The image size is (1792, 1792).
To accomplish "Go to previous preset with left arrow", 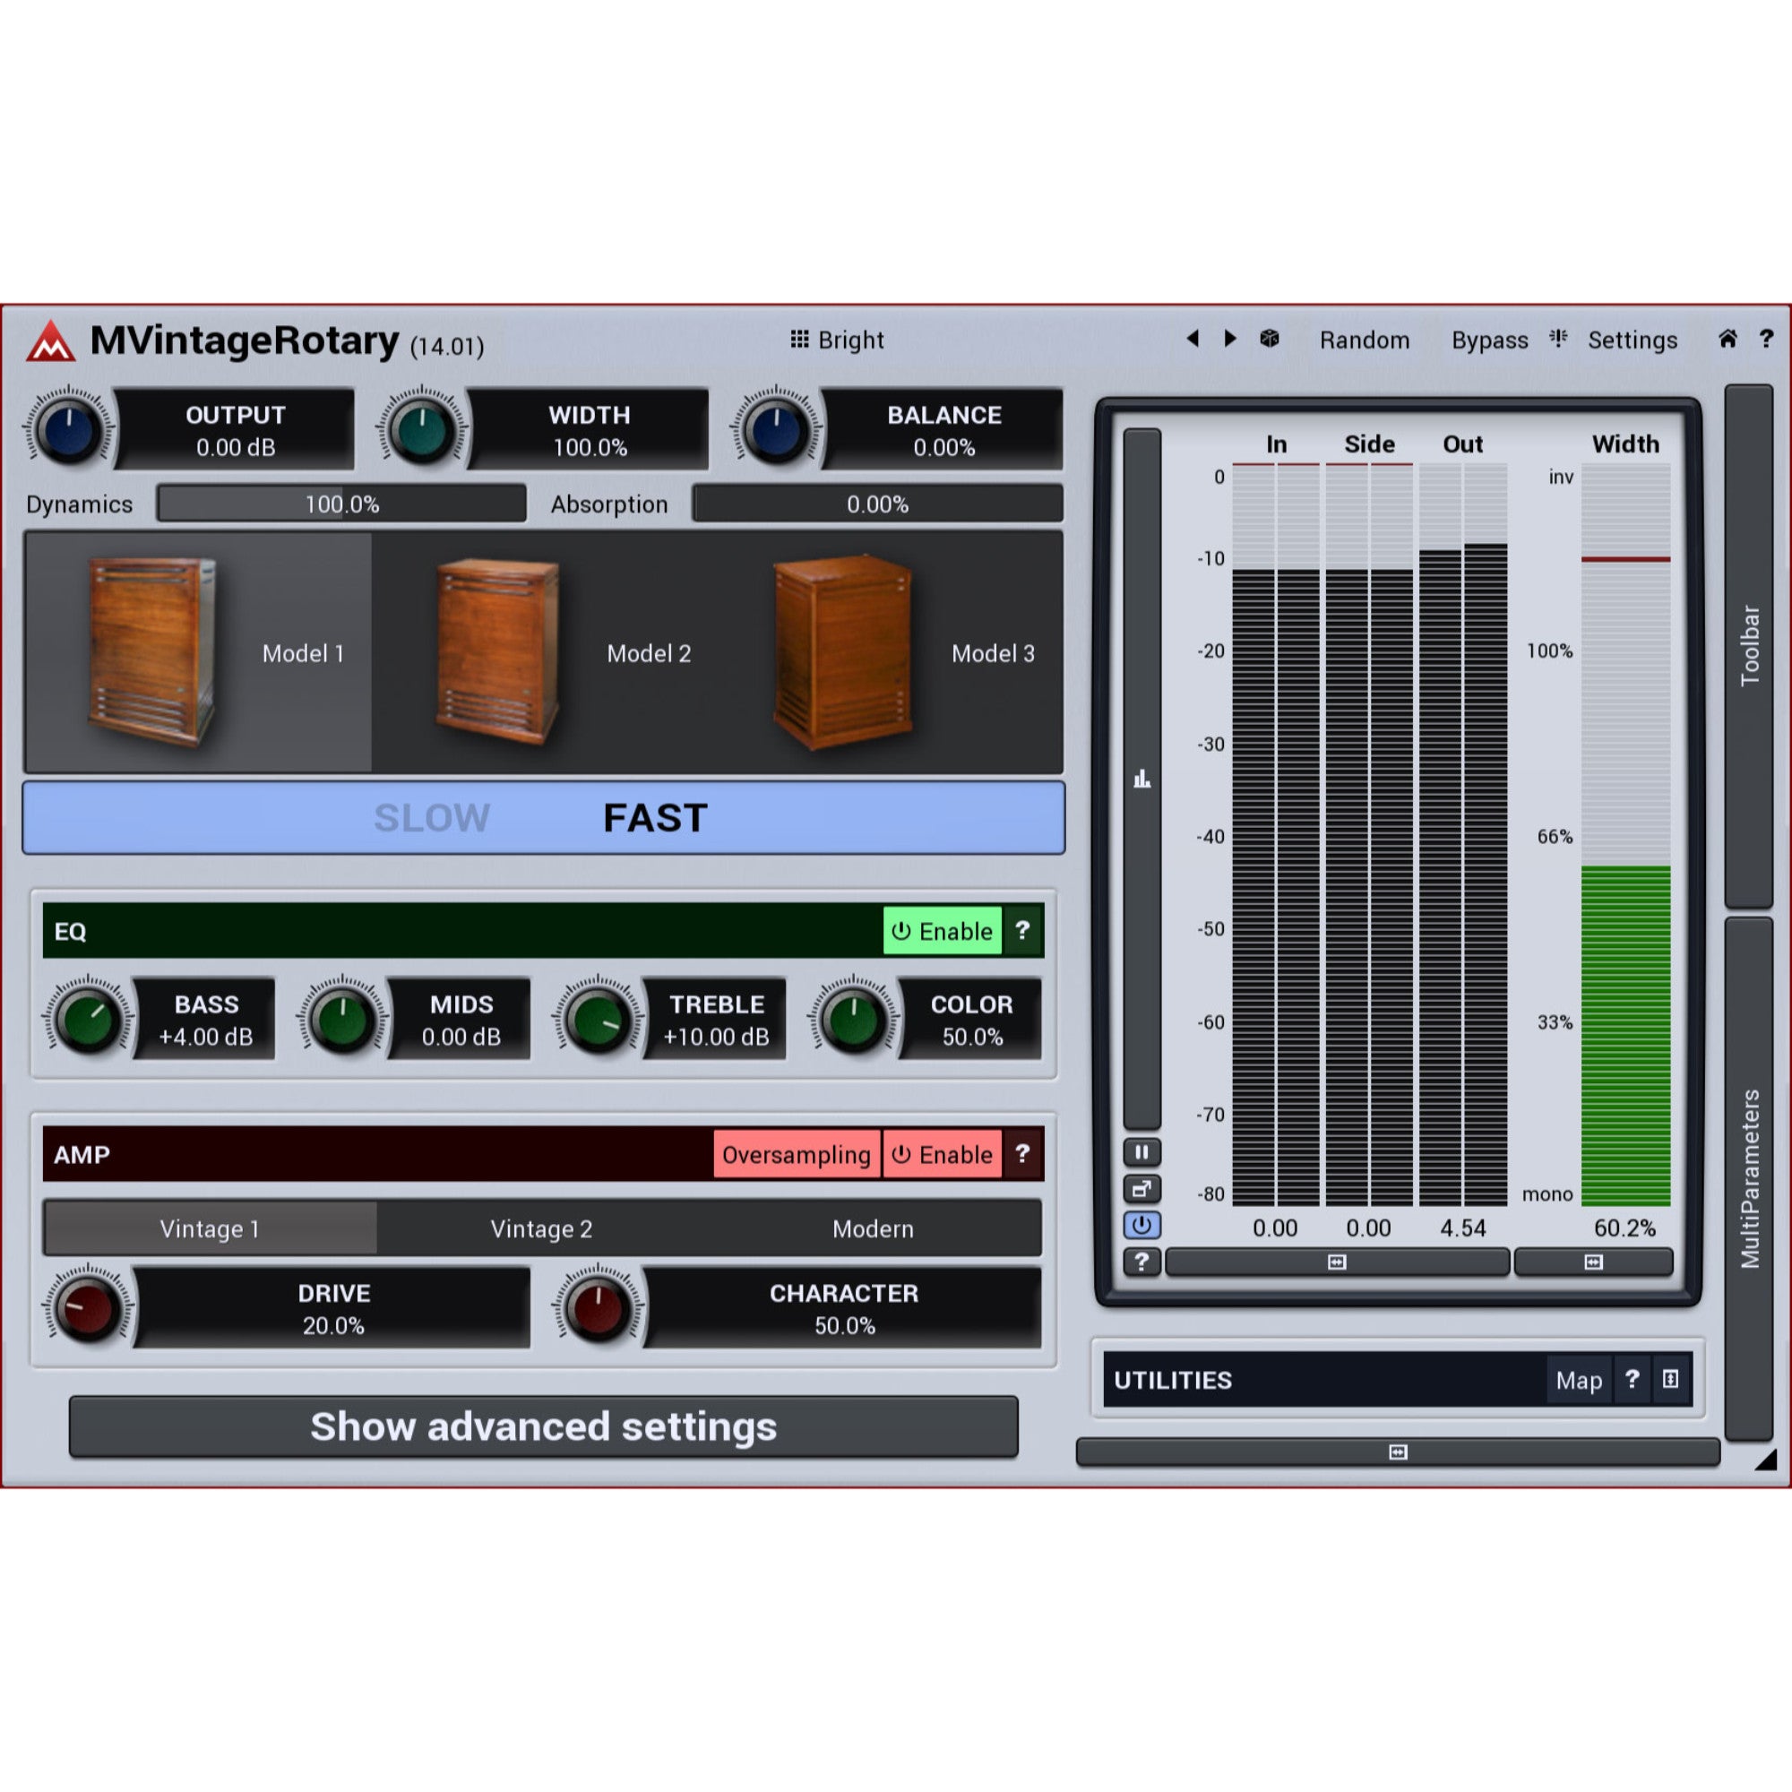I will (x=1193, y=339).
